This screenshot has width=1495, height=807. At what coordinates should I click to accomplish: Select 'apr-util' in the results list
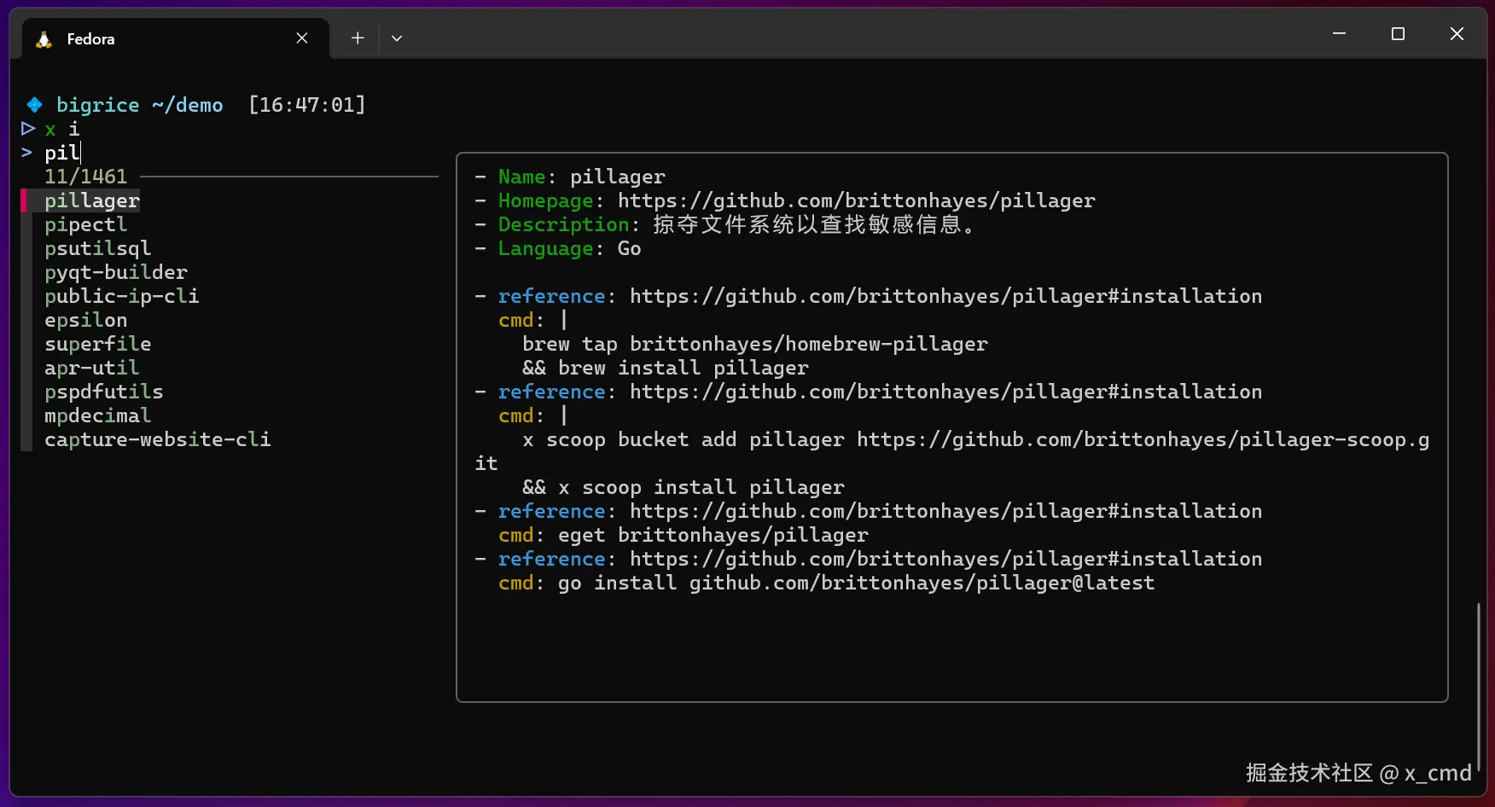(92, 368)
